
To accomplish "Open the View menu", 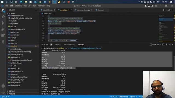I will 25,6.
